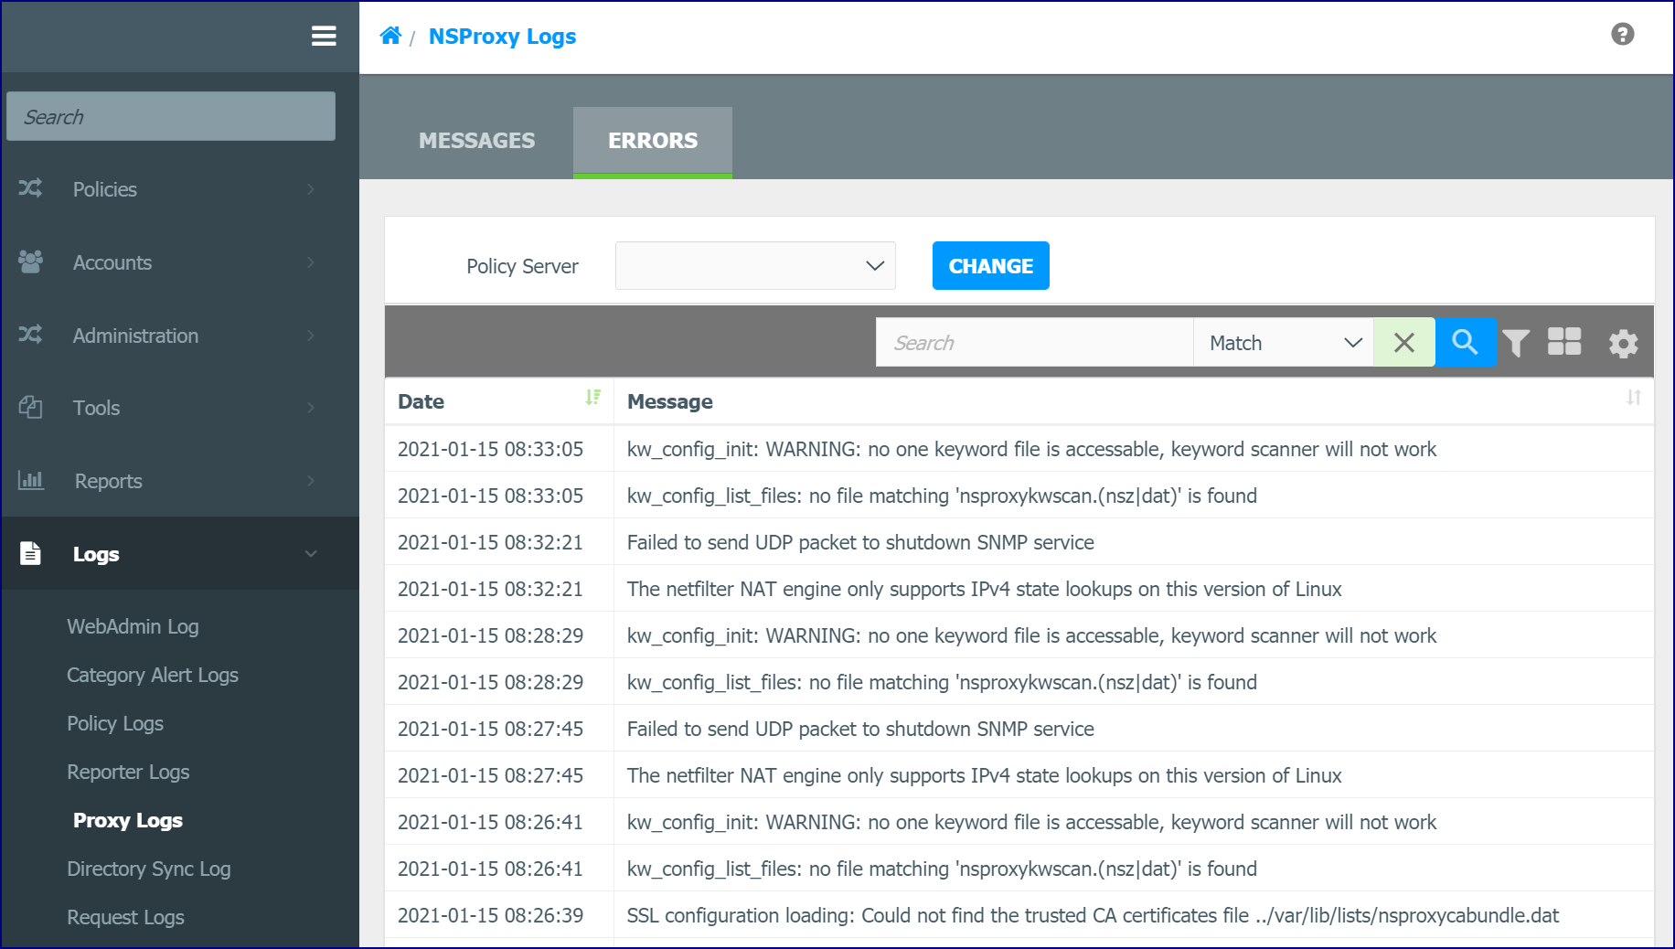
Task: Focus the log table Search field
Action: point(1034,343)
